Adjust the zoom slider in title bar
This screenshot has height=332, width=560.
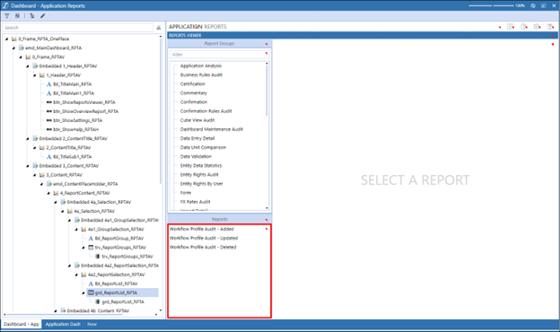point(492,5)
